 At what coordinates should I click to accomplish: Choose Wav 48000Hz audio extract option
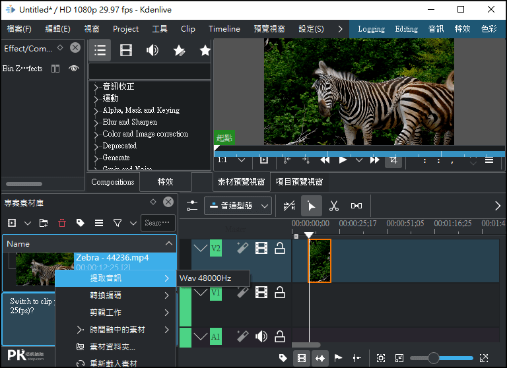click(213, 278)
